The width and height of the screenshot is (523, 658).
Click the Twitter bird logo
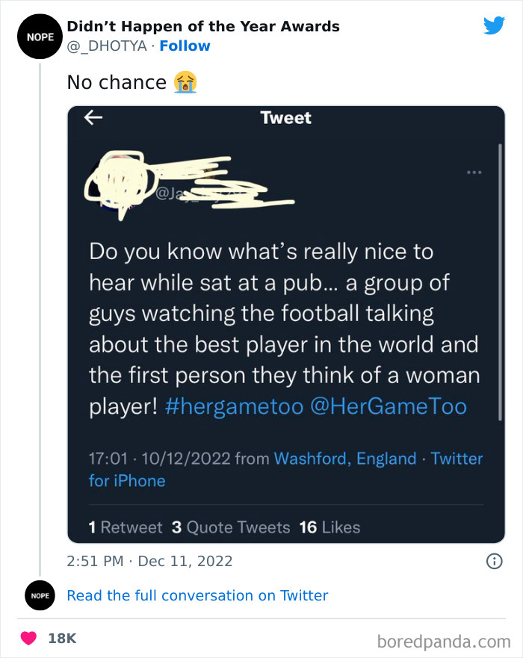[x=495, y=25]
